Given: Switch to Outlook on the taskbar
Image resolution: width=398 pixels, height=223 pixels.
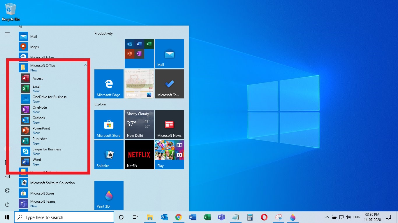Looking at the screenshot, I should coord(164,217).
